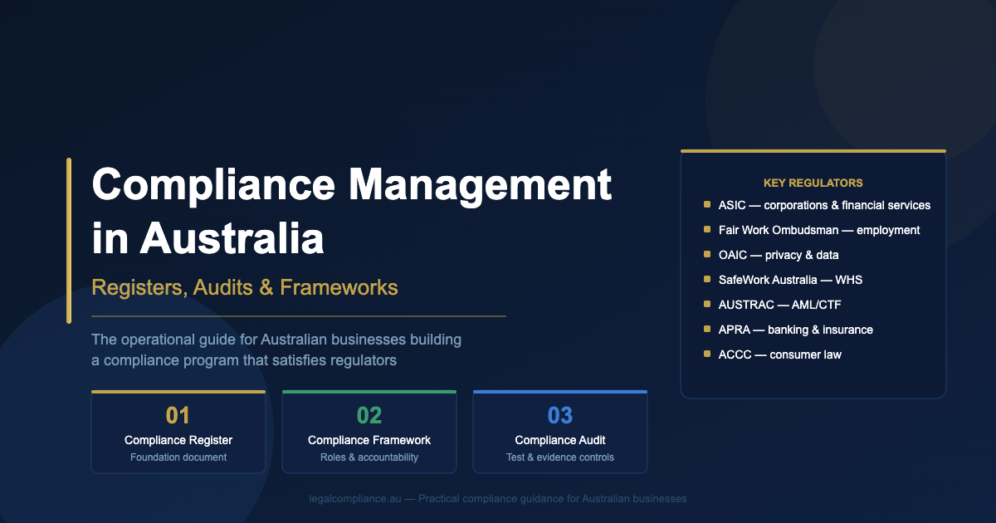Click the operational guide description text
The width and height of the screenshot is (996, 523).
coord(276,350)
